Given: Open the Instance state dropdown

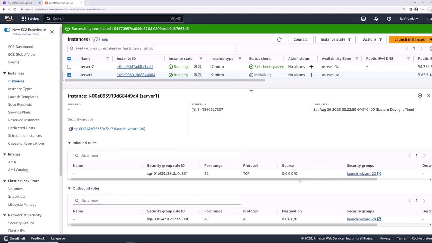Looking at the screenshot, I should tap(335, 39).
